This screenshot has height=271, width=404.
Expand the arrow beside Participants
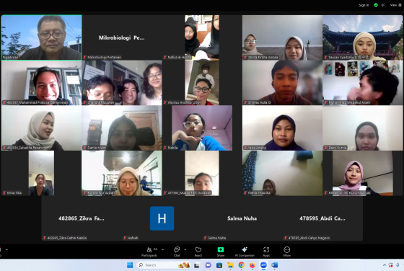(162, 249)
